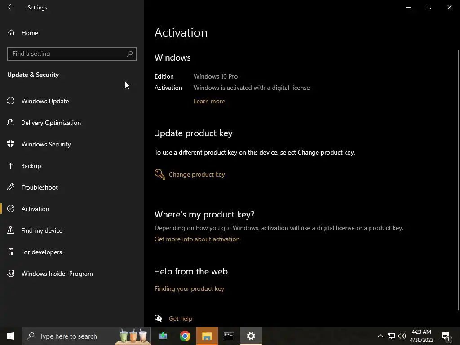The height and width of the screenshot is (345, 460).
Task: Open Windows Security section
Action: pyautogui.click(x=46, y=144)
